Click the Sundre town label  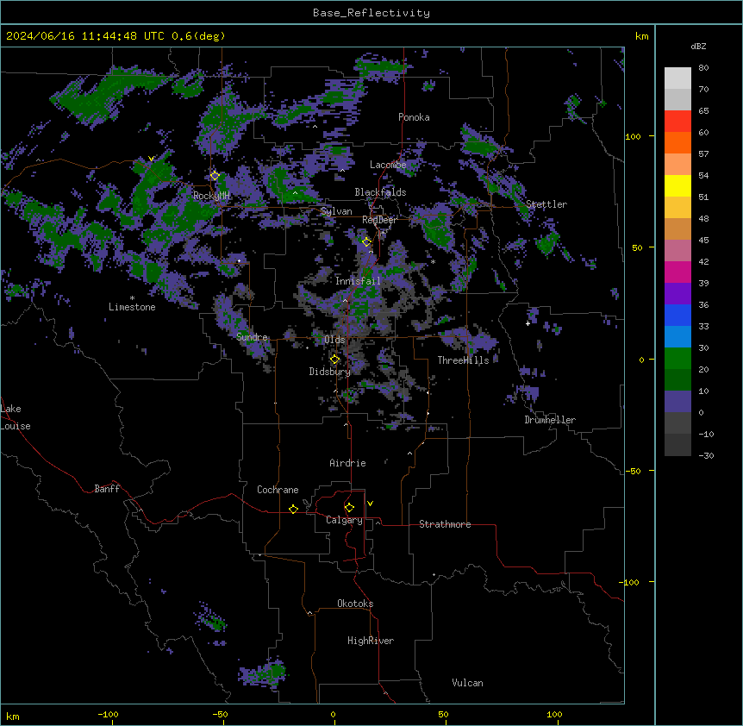pos(252,337)
